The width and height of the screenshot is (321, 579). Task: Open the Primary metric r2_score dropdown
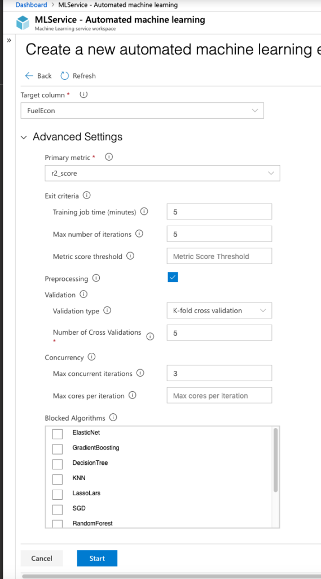pos(162,173)
